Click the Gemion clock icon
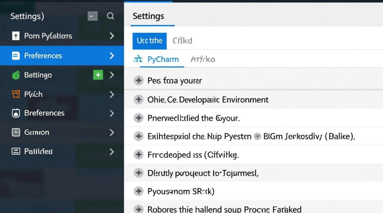The width and height of the screenshot is (383, 213). (x=16, y=132)
